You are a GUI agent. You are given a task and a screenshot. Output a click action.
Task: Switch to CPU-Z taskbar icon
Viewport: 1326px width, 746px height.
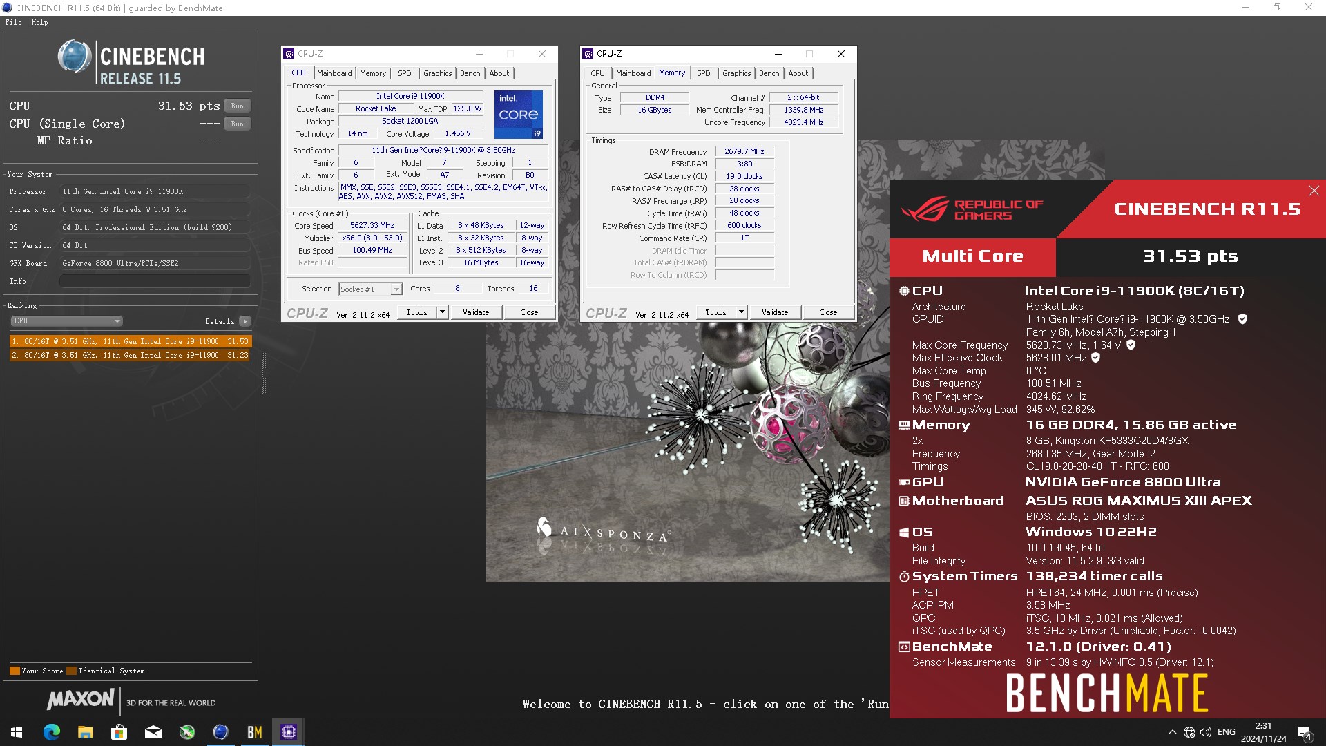pos(288,732)
